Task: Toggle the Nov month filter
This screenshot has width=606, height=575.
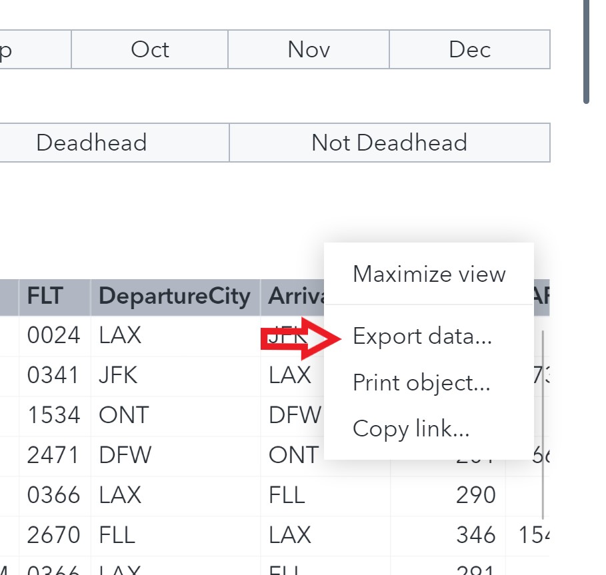Action: pyautogui.click(x=309, y=49)
